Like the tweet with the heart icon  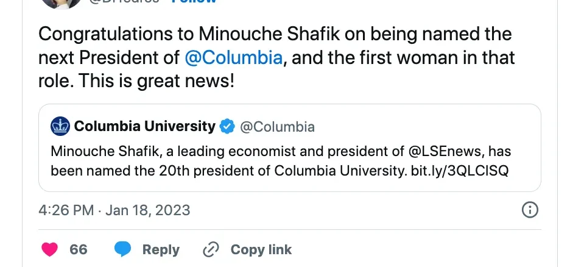coord(50,249)
